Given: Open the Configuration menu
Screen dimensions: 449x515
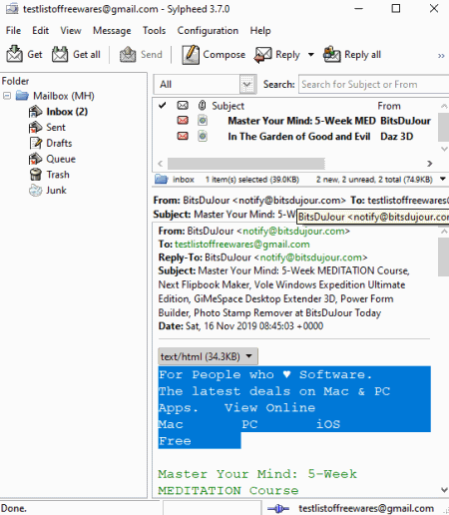Looking at the screenshot, I should pos(208,31).
